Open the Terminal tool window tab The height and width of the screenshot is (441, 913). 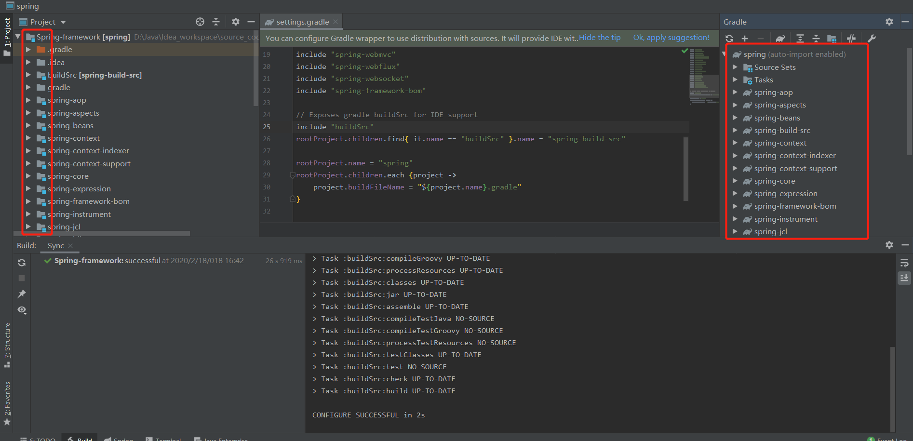pos(164,439)
